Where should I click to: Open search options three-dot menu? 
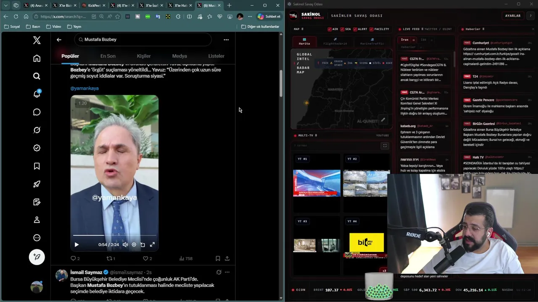226,39
